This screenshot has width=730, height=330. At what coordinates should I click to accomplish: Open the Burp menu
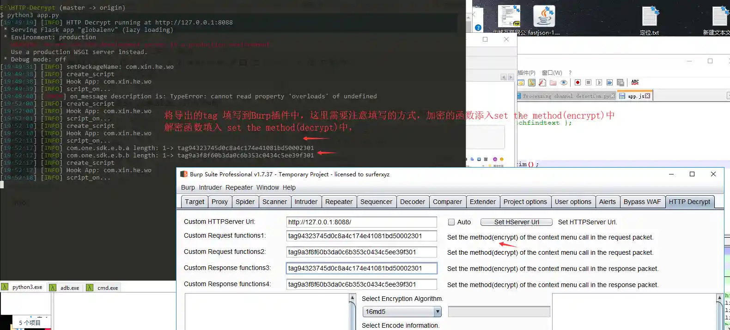(x=188, y=187)
